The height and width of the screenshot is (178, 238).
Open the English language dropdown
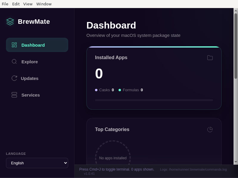pyautogui.click(x=37, y=163)
